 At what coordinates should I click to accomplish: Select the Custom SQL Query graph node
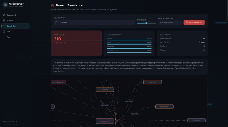click(59, 82)
